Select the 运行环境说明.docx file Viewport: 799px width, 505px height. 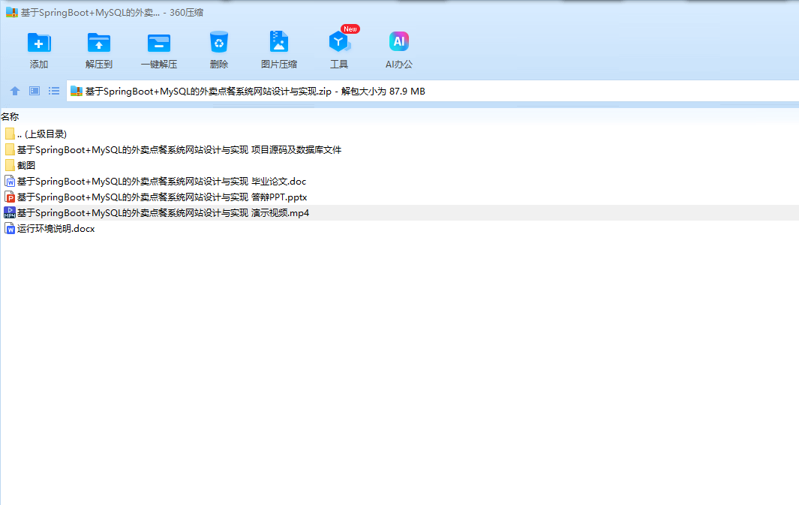click(x=399, y=229)
